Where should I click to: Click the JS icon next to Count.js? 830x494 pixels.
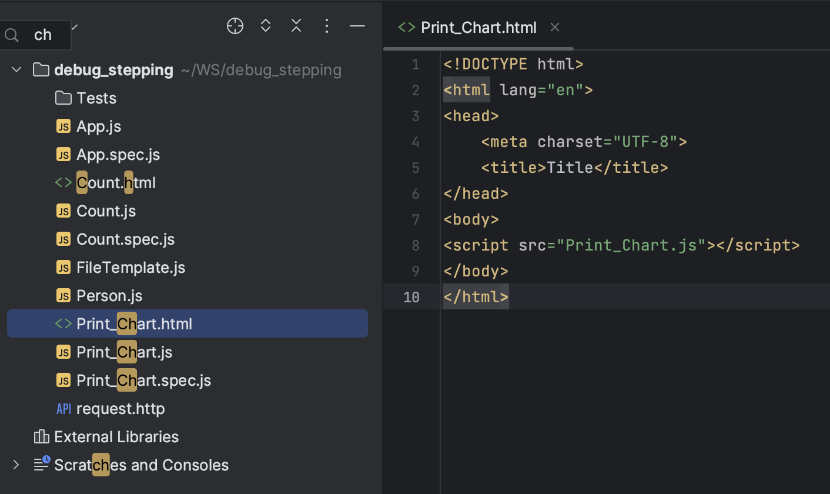coord(63,211)
